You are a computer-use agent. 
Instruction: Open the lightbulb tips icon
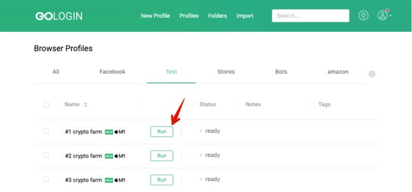tap(363, 15)
